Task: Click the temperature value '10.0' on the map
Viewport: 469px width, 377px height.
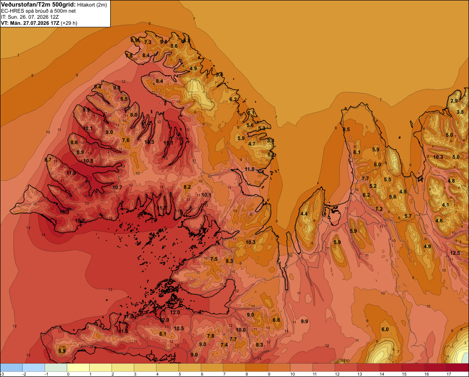Action: pyautogui.click(x=241, y=330)
